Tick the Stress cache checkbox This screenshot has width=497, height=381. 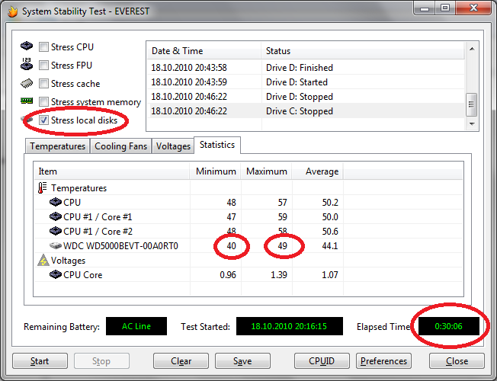43,84
